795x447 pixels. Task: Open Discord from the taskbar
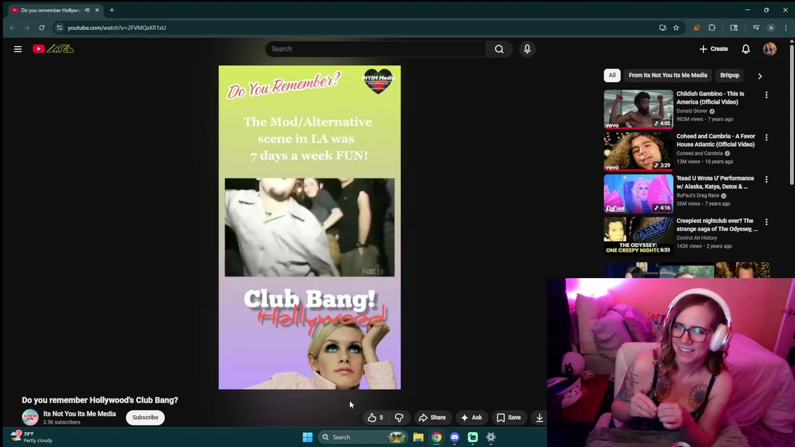click(455, 437)
